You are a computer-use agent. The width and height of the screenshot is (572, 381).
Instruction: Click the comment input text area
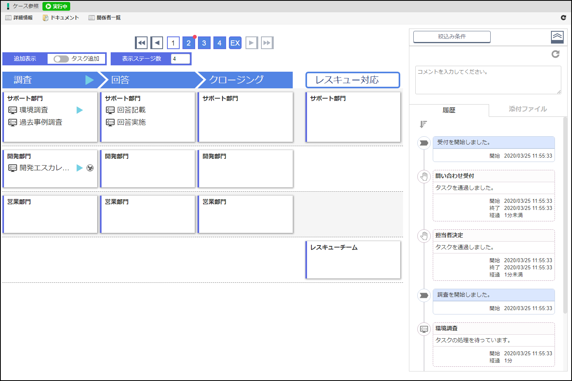click(x=488, y=80)
